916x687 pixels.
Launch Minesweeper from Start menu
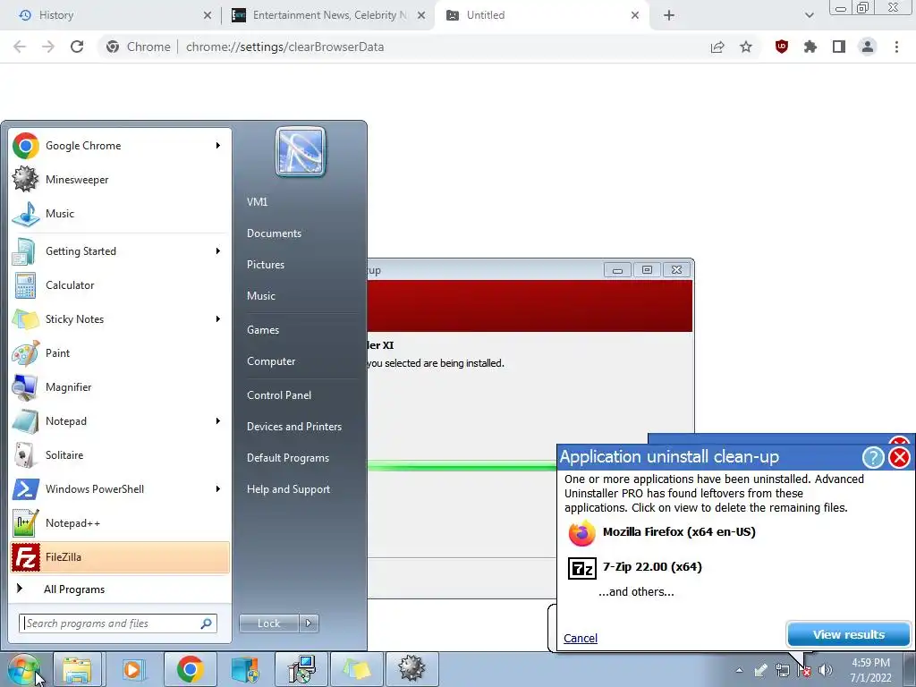120,179
